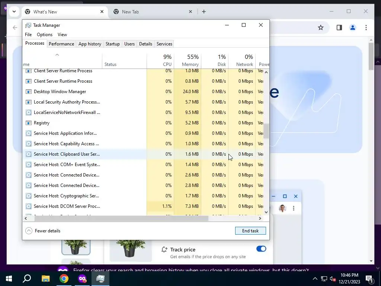This screenshot has height=286, width=381.
Task: Switch to the Details tab
Action: pos(145,44)
